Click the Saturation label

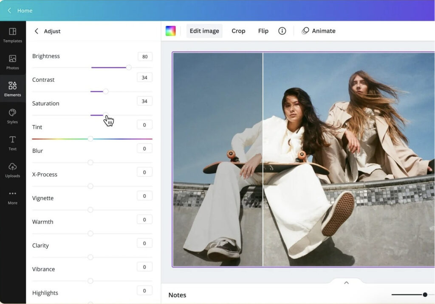click(46, 103)
